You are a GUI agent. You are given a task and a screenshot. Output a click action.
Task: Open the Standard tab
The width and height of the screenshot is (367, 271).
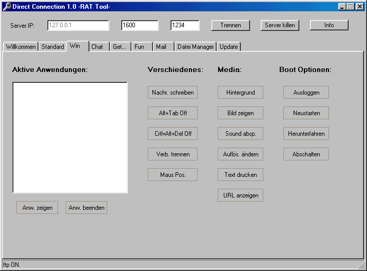click(52, 47)
